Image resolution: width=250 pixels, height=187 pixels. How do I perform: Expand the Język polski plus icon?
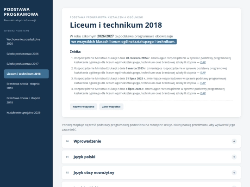click(234, 157)
